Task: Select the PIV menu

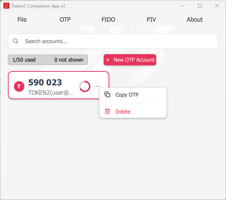Action: click(151, 20)
